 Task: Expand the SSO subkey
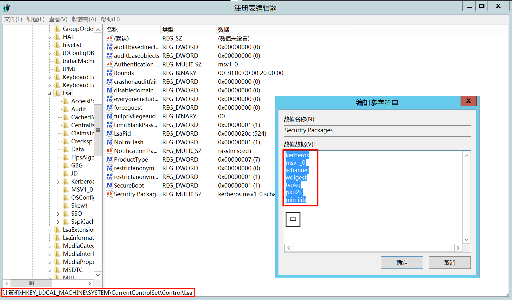click(58, 214)
